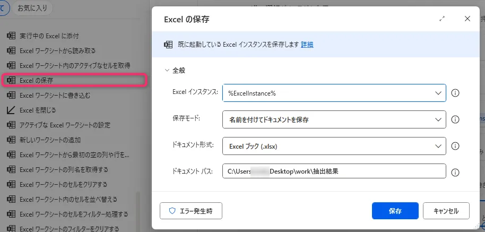The height and width of the screenshot is (232, 485).
Task: Click the blue 保存 button
Action: click(x=395, y=211)
